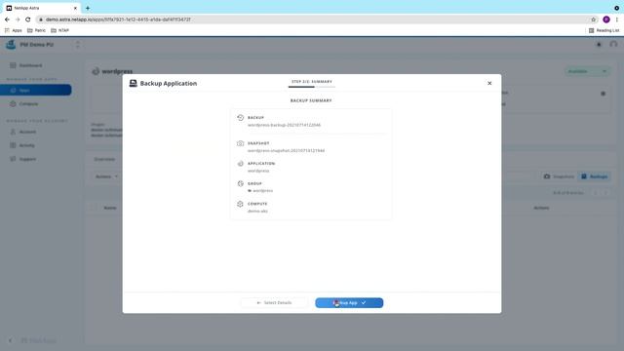The height and width of the screenshot is (351, 624).
Task: Click the group value wordpress with folder icon
Action: (260, 191)
